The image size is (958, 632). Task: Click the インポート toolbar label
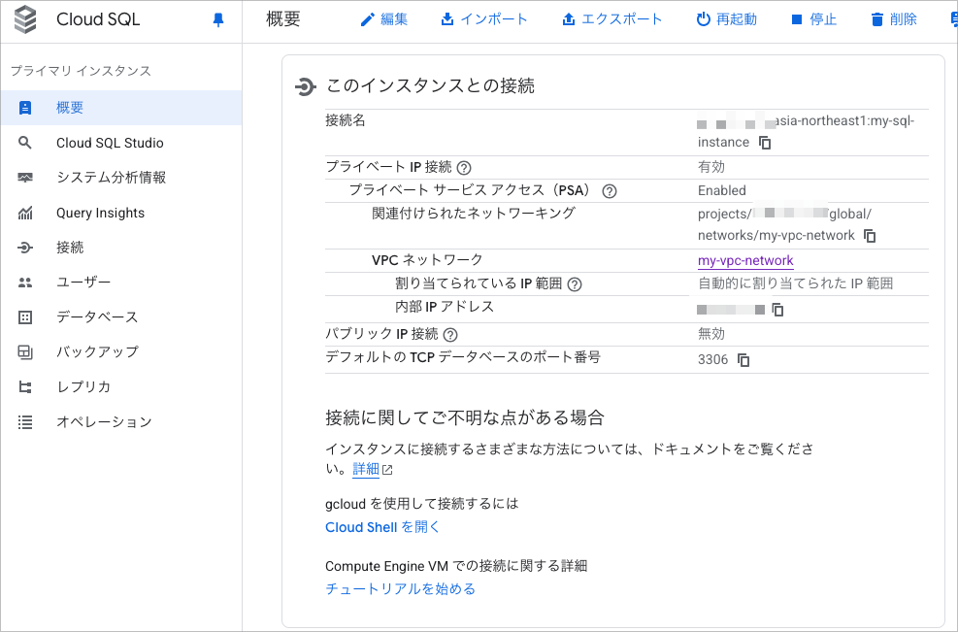pyautogui.click(x=494, y=19)
